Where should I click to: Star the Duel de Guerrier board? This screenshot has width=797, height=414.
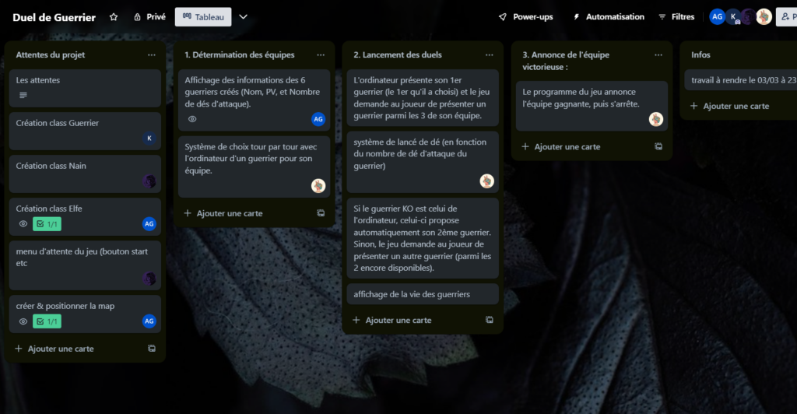click(114, 17)
